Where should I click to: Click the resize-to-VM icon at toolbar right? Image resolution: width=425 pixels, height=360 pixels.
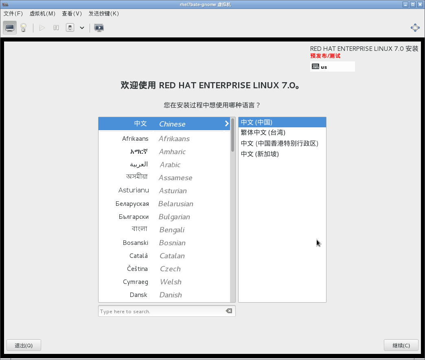click(415, 28)
